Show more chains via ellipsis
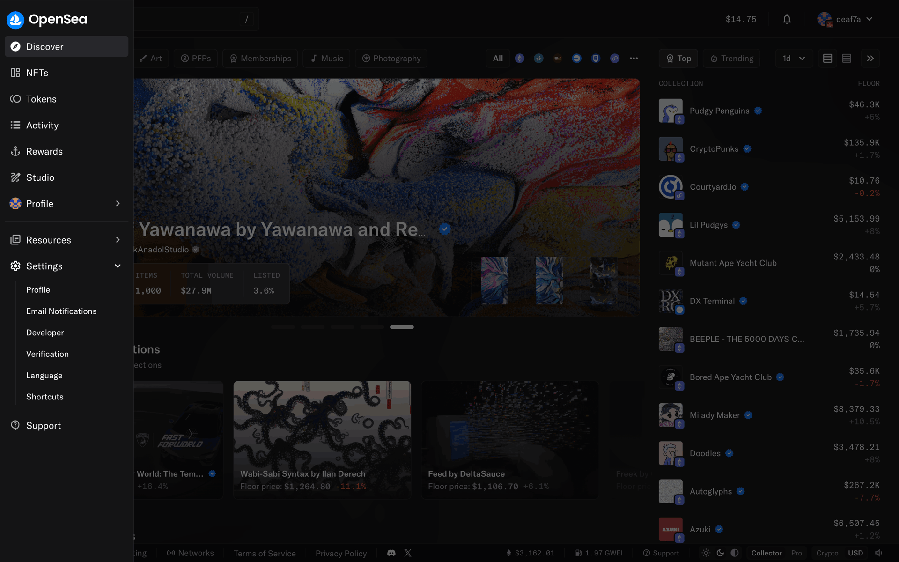 [x=634, y=59]
